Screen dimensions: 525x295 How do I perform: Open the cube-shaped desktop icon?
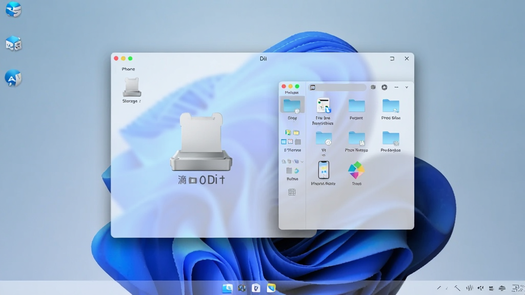click(x=14, y=44)
